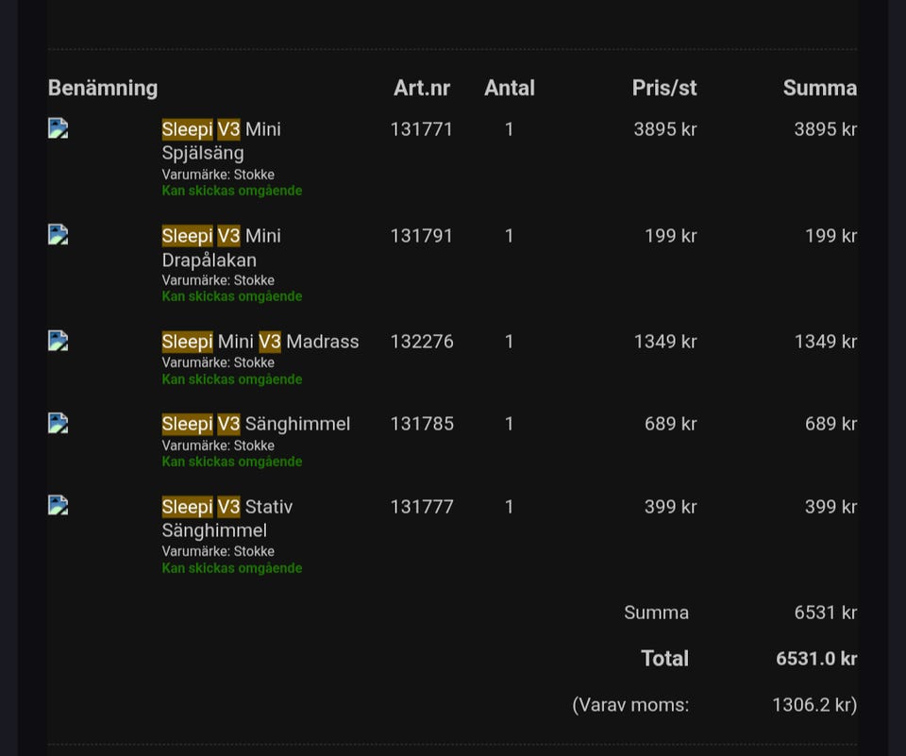
Task: Click the Pris/st column header
Action: 664,88
